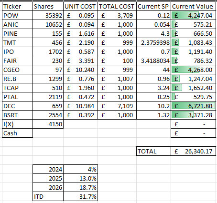Screen dimensions: 217x203
Task: Select the Current Value column header
Action: coord(193,6)
